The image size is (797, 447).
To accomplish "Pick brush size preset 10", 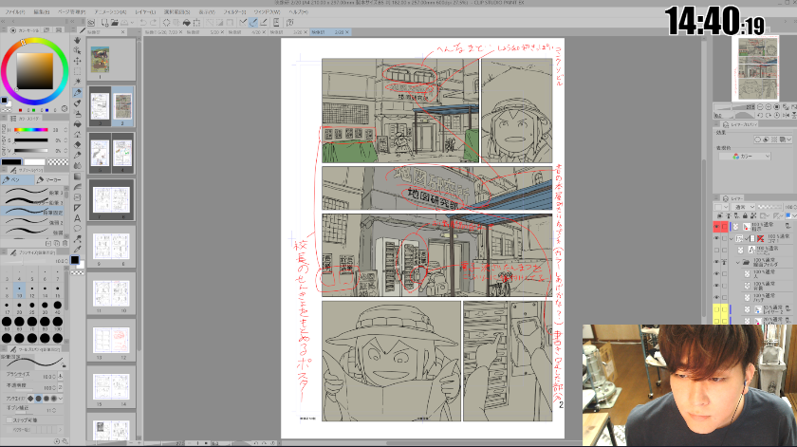I will coord(19,289).
